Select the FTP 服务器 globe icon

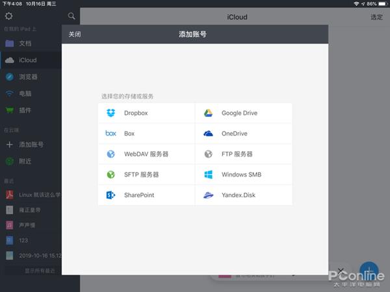pos(208,154)
